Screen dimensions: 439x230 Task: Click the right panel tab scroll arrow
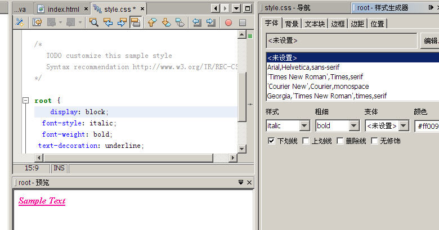(431, 7)
